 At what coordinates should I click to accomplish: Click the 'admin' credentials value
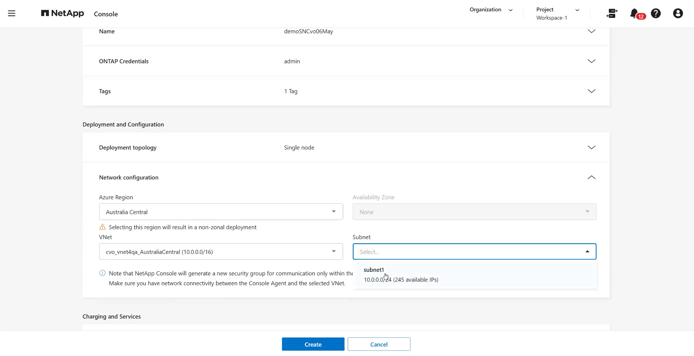click(292, 61)
